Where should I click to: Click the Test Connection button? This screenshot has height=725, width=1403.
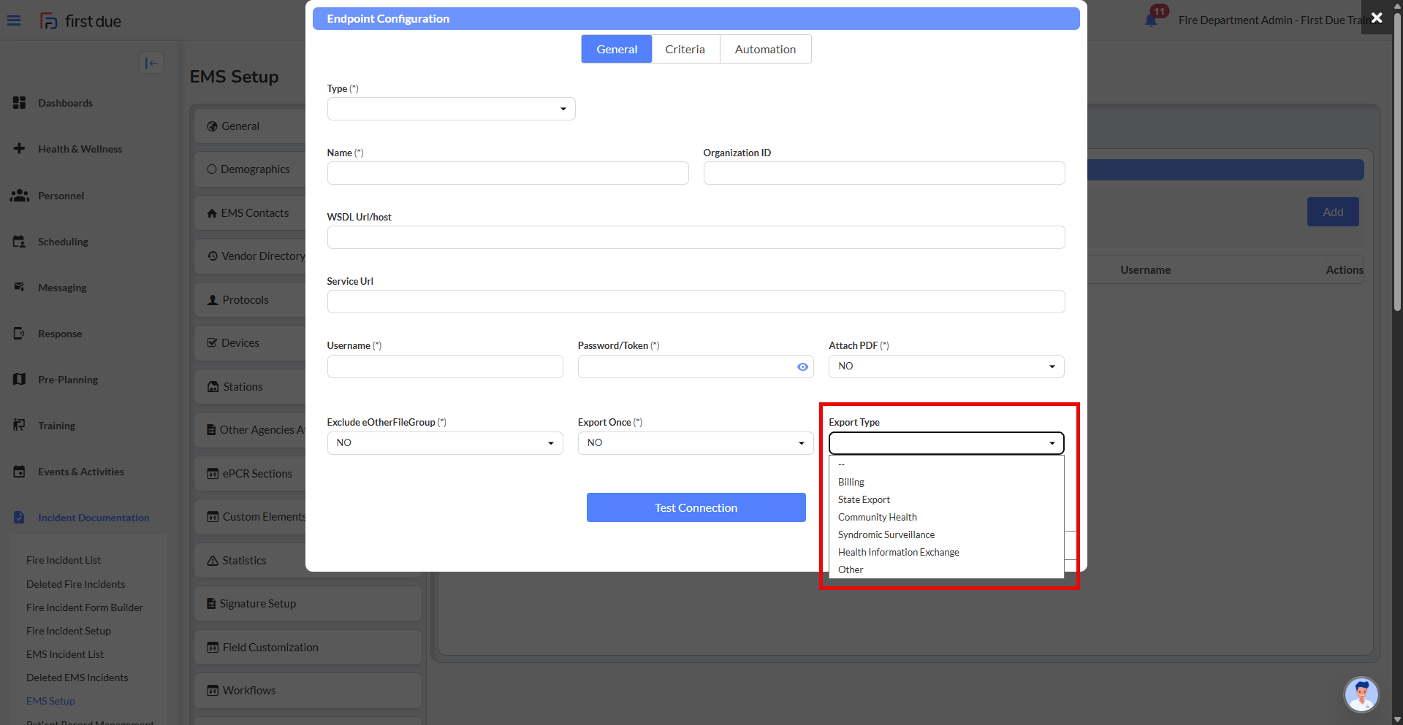click(x=696, y=507)
